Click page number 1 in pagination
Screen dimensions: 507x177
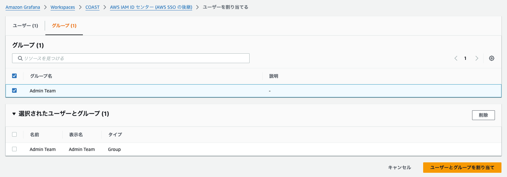coord(465,58)
